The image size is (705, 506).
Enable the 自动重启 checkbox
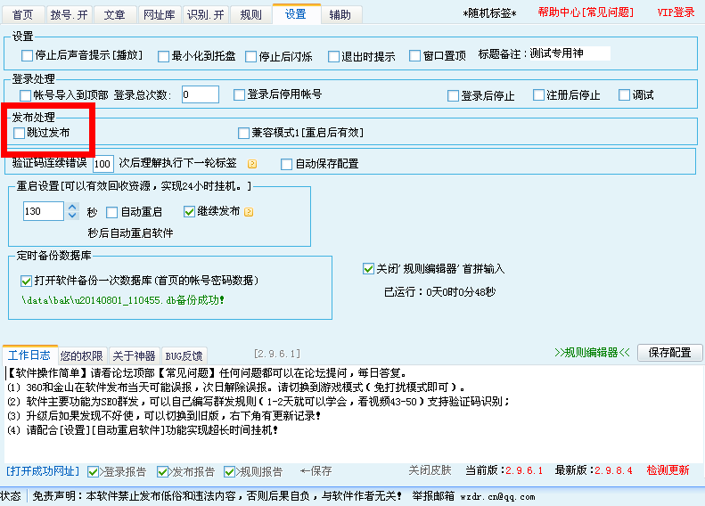[x=112, y=212]
